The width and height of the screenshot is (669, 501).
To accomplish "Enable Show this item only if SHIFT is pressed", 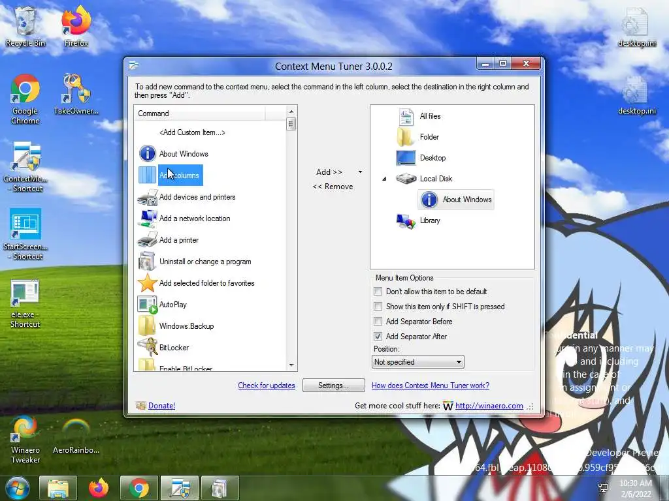I will [378, 307].
